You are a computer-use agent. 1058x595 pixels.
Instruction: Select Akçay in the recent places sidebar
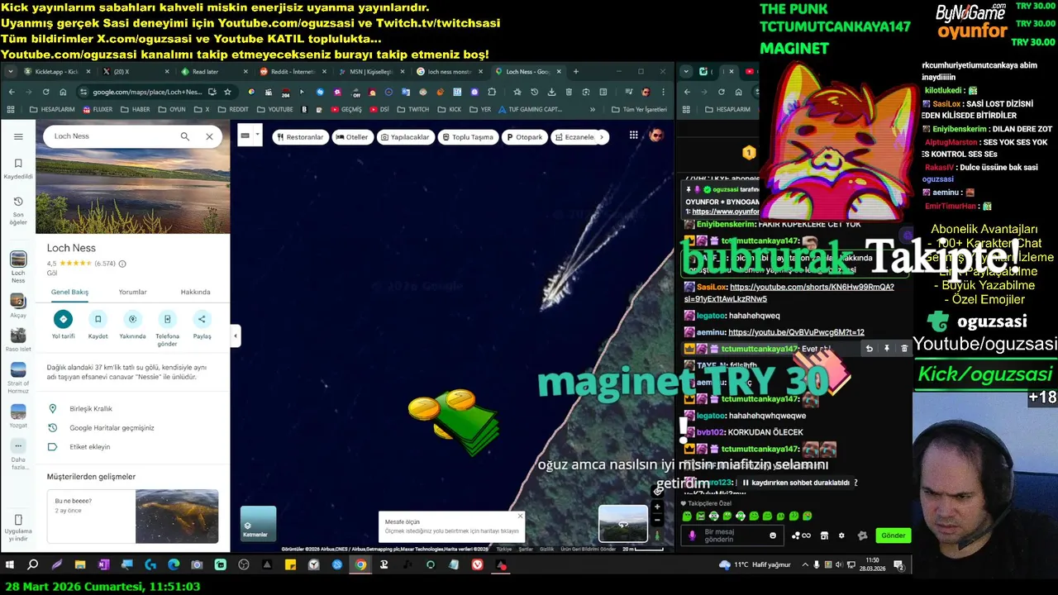(x=18, y=307)
